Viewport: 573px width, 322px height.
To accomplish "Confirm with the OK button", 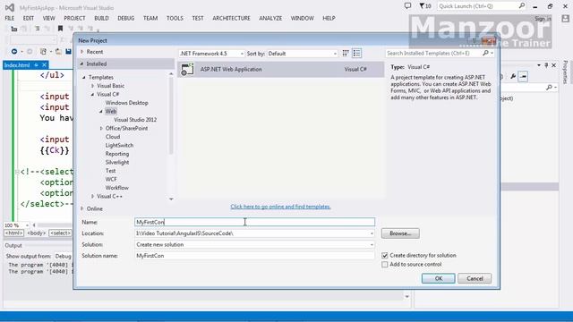I will tap(438, 278).
